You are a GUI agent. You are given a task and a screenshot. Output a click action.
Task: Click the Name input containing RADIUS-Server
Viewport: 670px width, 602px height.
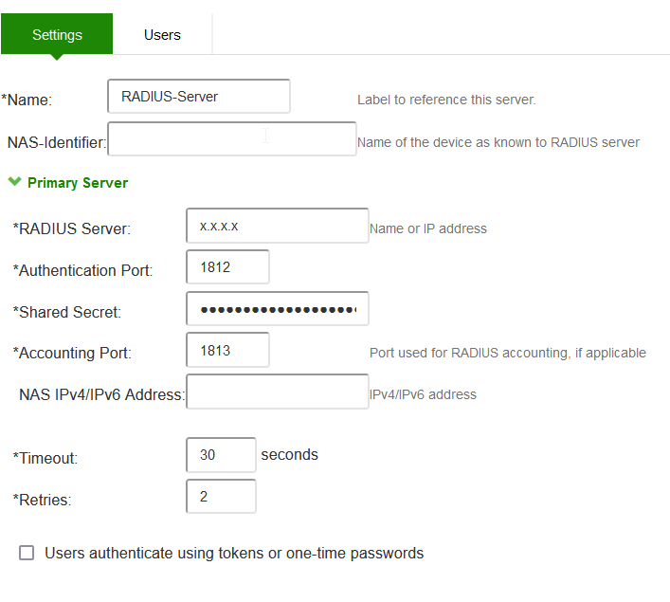[x=199, y=96]
